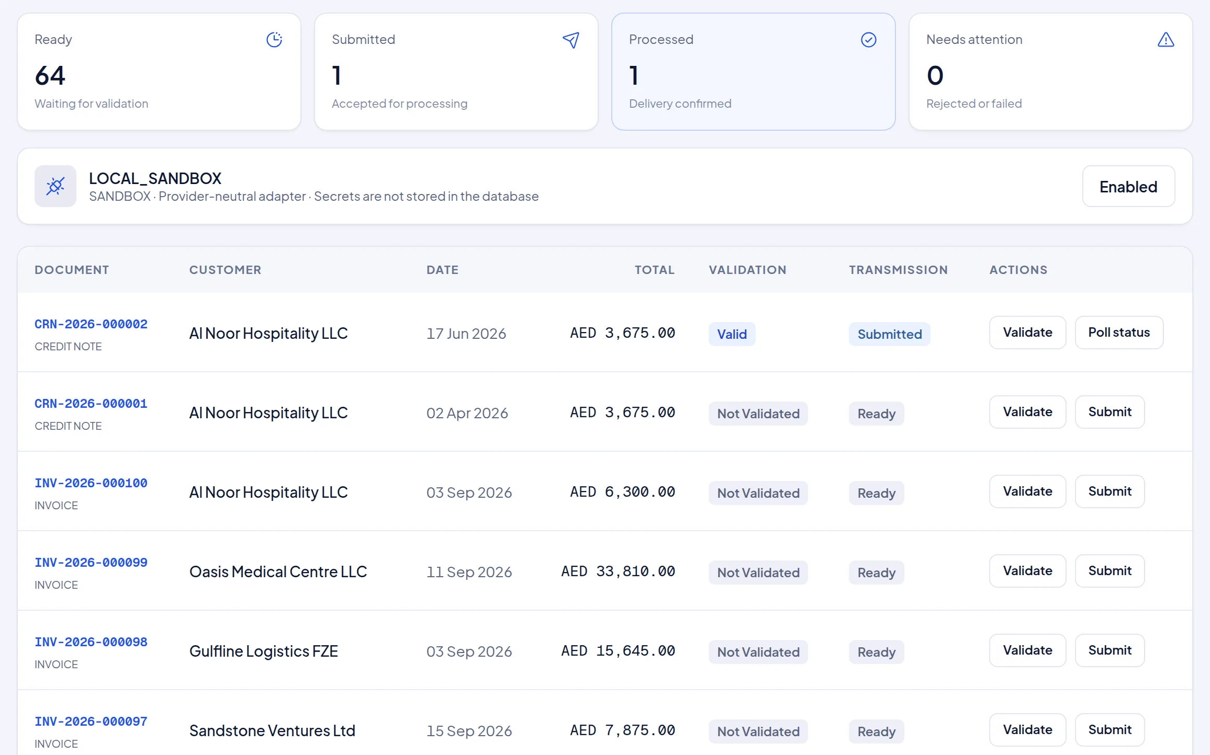Viewport: 1210px width, 755px height.
Task: Click the warning triangle icon on the Needs attention card
Action: click(1166, 40)
